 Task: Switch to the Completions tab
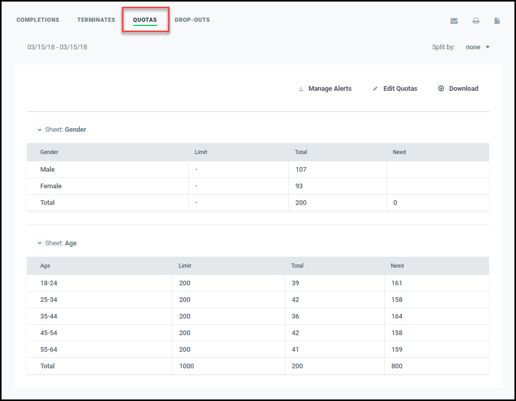(38, 20)
